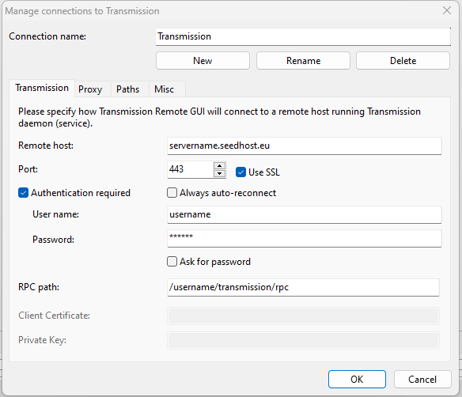The width and height of the screenshot is (462, 397).
Task: Uncheck the Use SSL checkbox
Action: click(240, 172)
